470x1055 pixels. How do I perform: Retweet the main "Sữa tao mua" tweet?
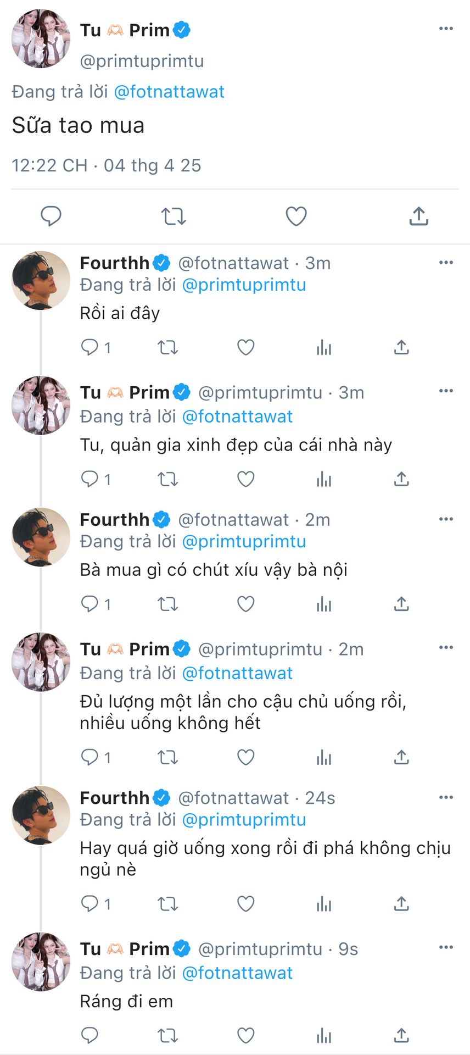tap(174, 216)
